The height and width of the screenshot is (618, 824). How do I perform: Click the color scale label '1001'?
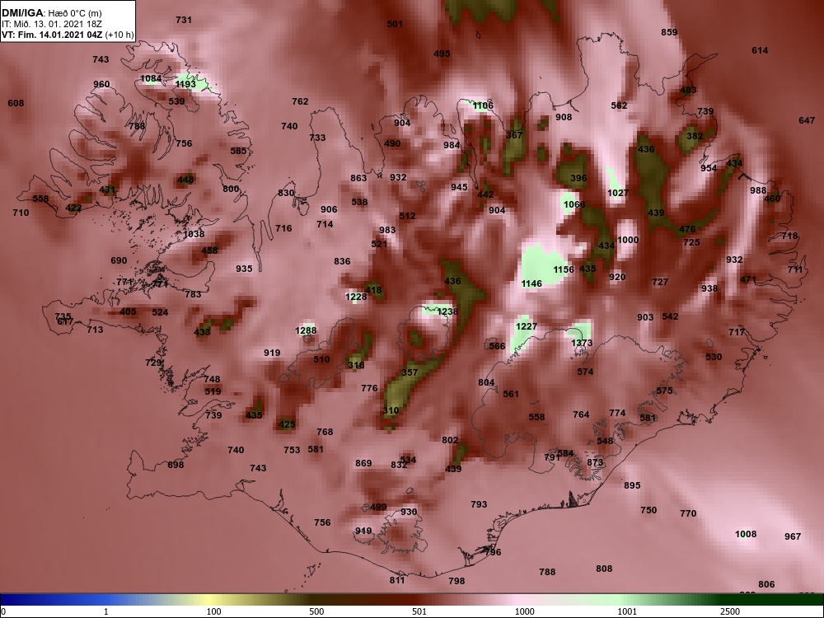click(x=627, y=611)
